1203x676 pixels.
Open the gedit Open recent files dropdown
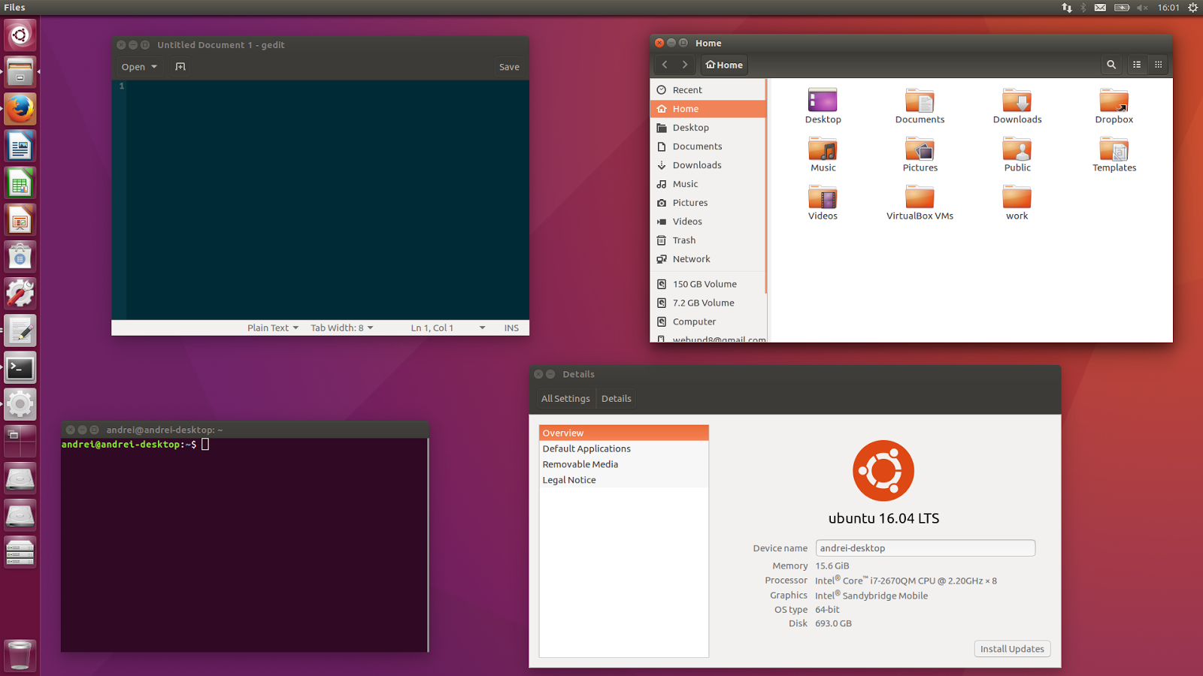click(x=138, y=66)
